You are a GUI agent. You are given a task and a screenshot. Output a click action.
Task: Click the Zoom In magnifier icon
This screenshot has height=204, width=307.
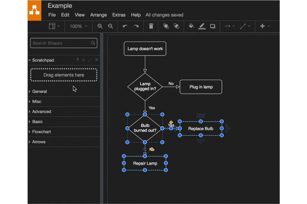(x=100, y=26)
